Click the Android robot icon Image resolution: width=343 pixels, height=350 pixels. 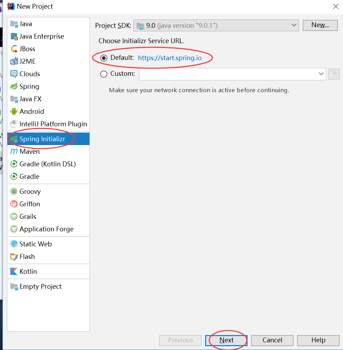click(x=14, y=111)
